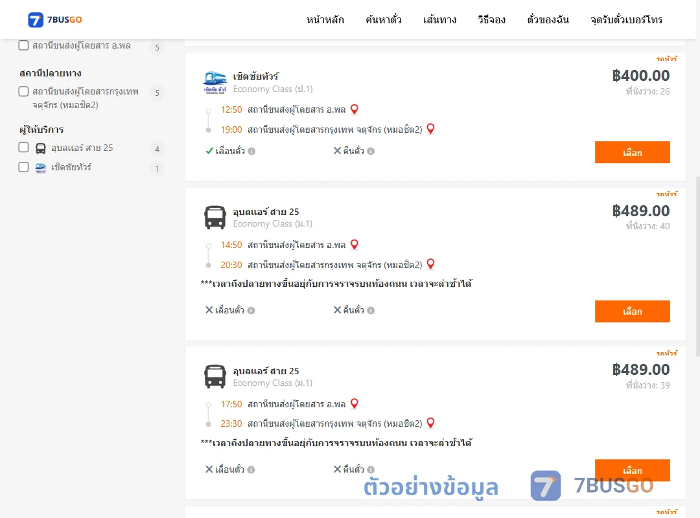Click the สถานีปลายทาง filter heading
Viewport: 700px width, 518px height.
click(51, 73)
